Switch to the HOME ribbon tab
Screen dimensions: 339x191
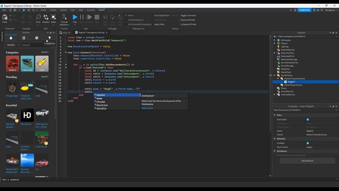pos(43,10)
